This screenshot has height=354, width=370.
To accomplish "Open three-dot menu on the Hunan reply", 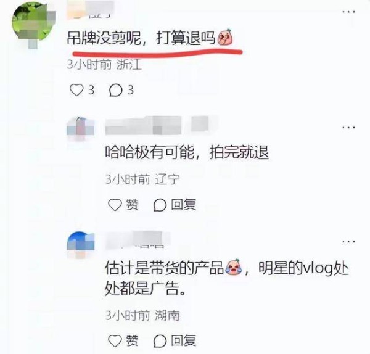I will tap(349, 241).
